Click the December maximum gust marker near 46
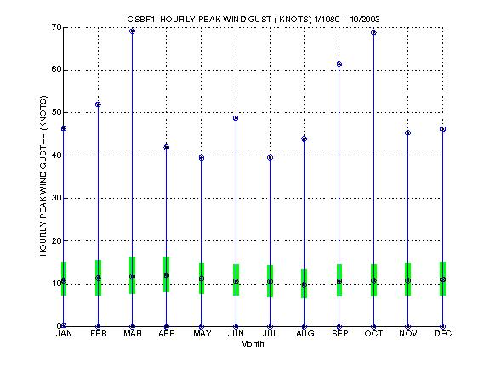This screenshot has width=490, height=367. pos(442,129)
